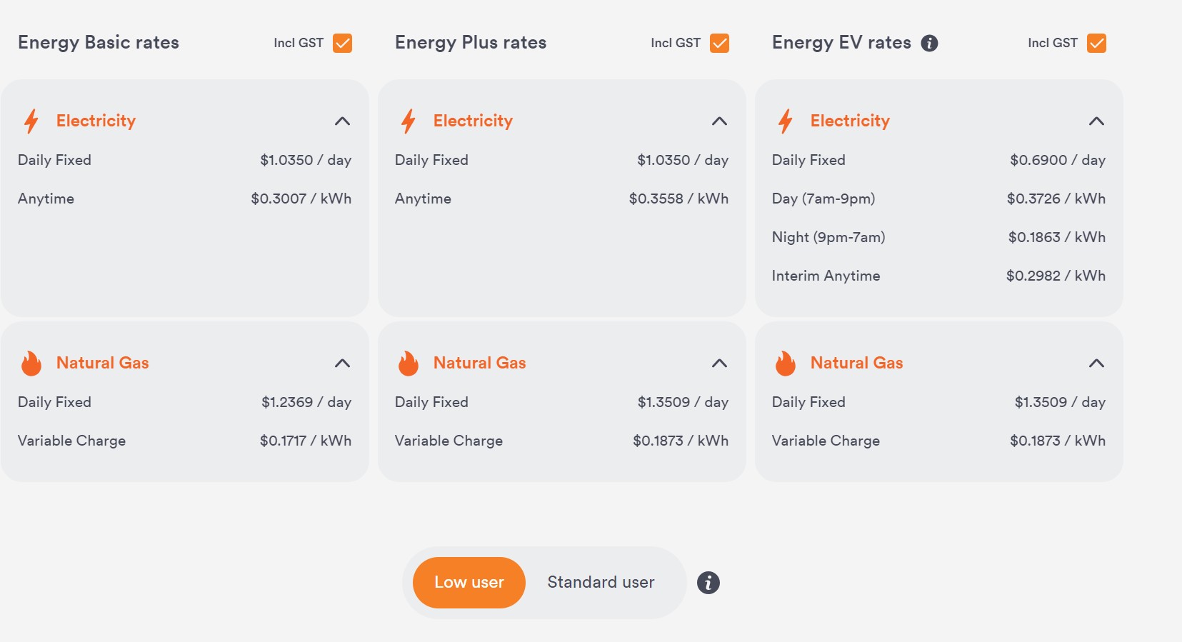1182x642 pixels.
Task: Click the lightning bolt icon in Energy Plus
Action: coord(409,121)
